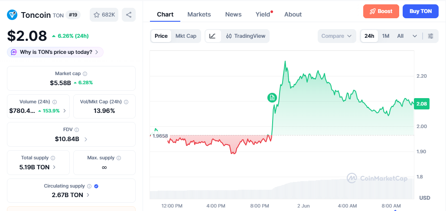446x211 pixels.
Task: Click FDV info icon
Action: [x=77, y=130]
